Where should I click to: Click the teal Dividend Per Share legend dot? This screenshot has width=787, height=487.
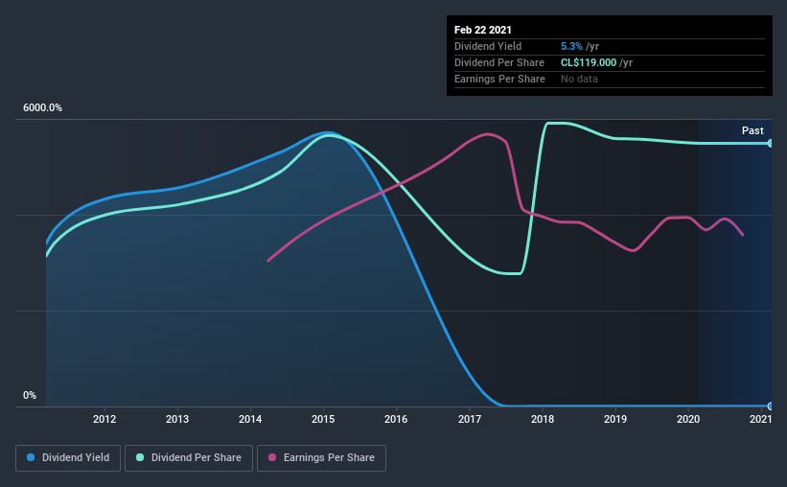pyautogui.click(x=140, y=457)
